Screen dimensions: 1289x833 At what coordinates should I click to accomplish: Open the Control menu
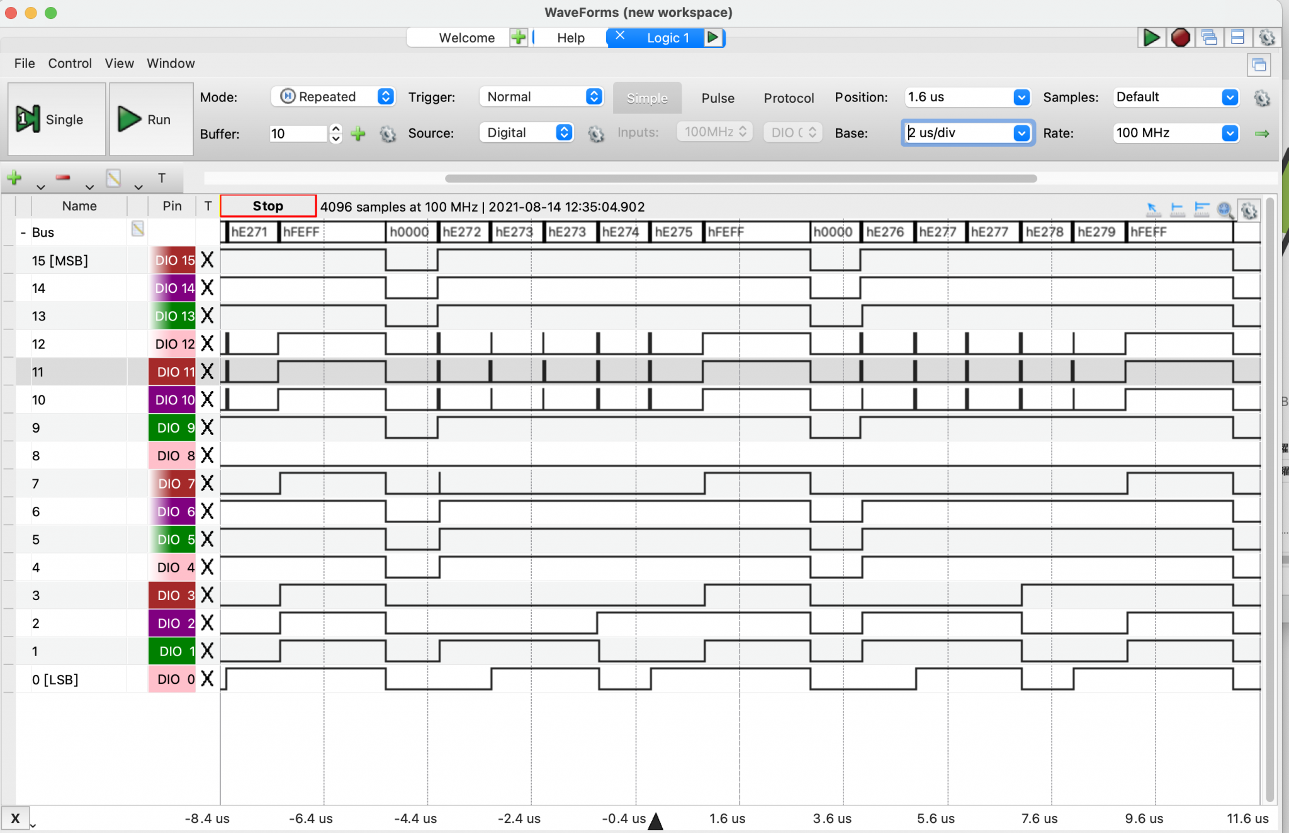coord(70,63)
